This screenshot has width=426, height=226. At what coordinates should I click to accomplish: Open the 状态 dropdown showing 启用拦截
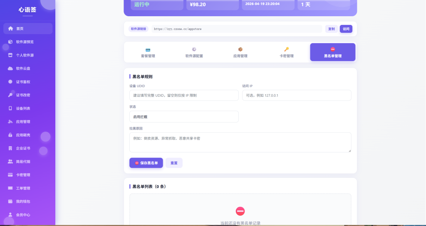pos(184,117)
